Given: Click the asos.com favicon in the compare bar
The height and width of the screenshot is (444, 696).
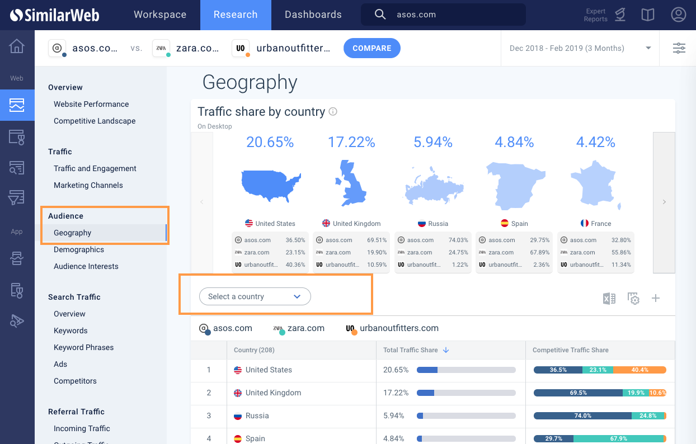Looking at the screenshot, I should 57,48.
